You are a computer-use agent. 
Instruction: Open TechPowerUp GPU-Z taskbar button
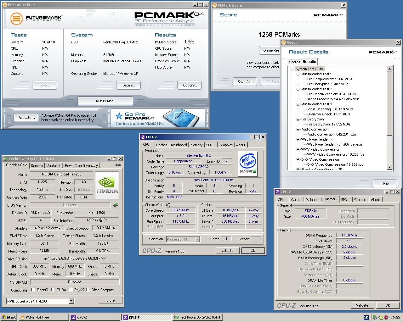coord(198,317)
